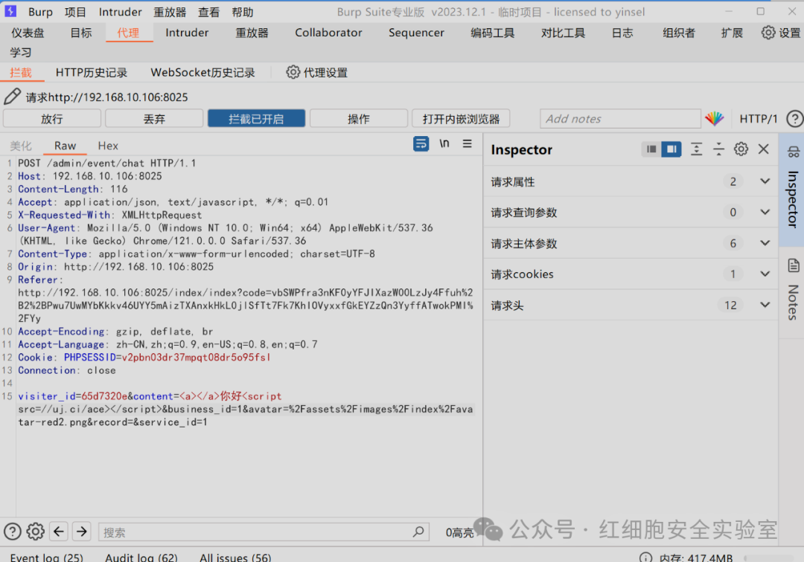Image resolution: width=804 pixels, height=562 pixels.
Task: Open the Settings gear in top bar
Action: click(x=768, y=33)
